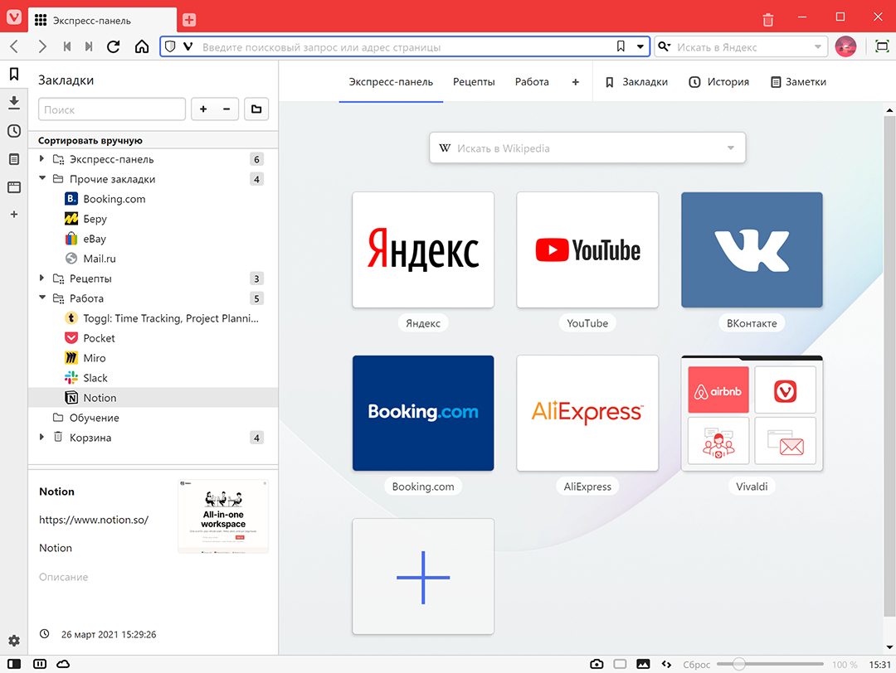896x673 pixels.
Task: Bookmark the page from the address bar
Action: 621,46
